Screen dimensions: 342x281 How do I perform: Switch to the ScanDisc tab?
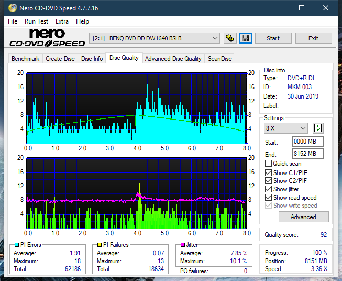click(219, 59)
